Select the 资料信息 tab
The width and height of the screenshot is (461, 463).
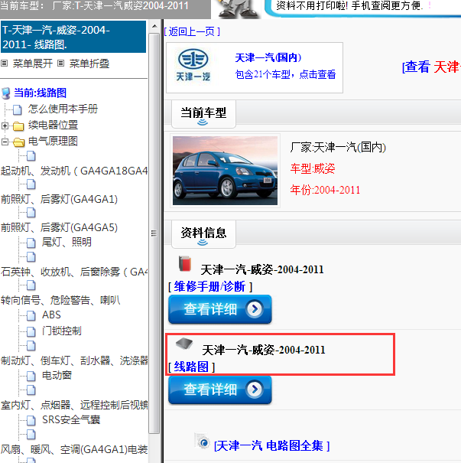(203, 234)
